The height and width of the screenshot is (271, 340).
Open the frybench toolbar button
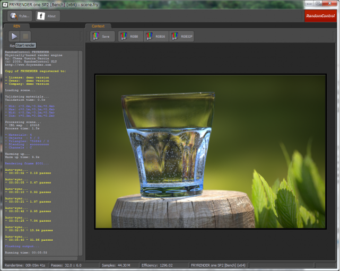[x=20, y=16]
